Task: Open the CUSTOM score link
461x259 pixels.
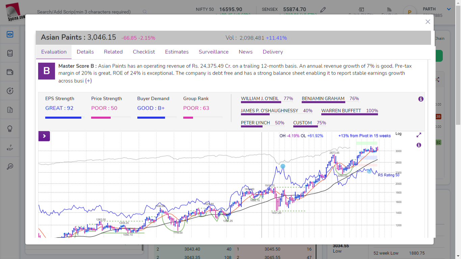Action: 302,123
